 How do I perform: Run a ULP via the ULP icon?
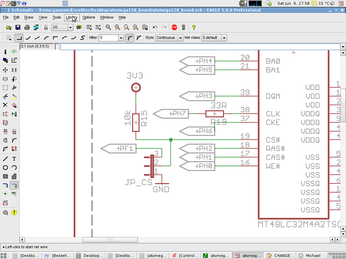coord(98,27)
